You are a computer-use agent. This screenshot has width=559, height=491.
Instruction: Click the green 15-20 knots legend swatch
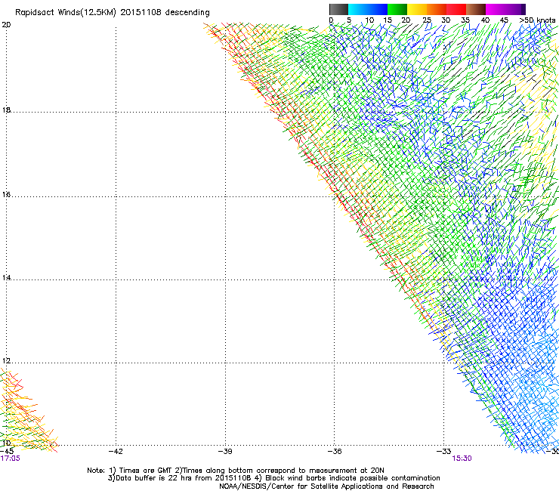coord(397,9)
